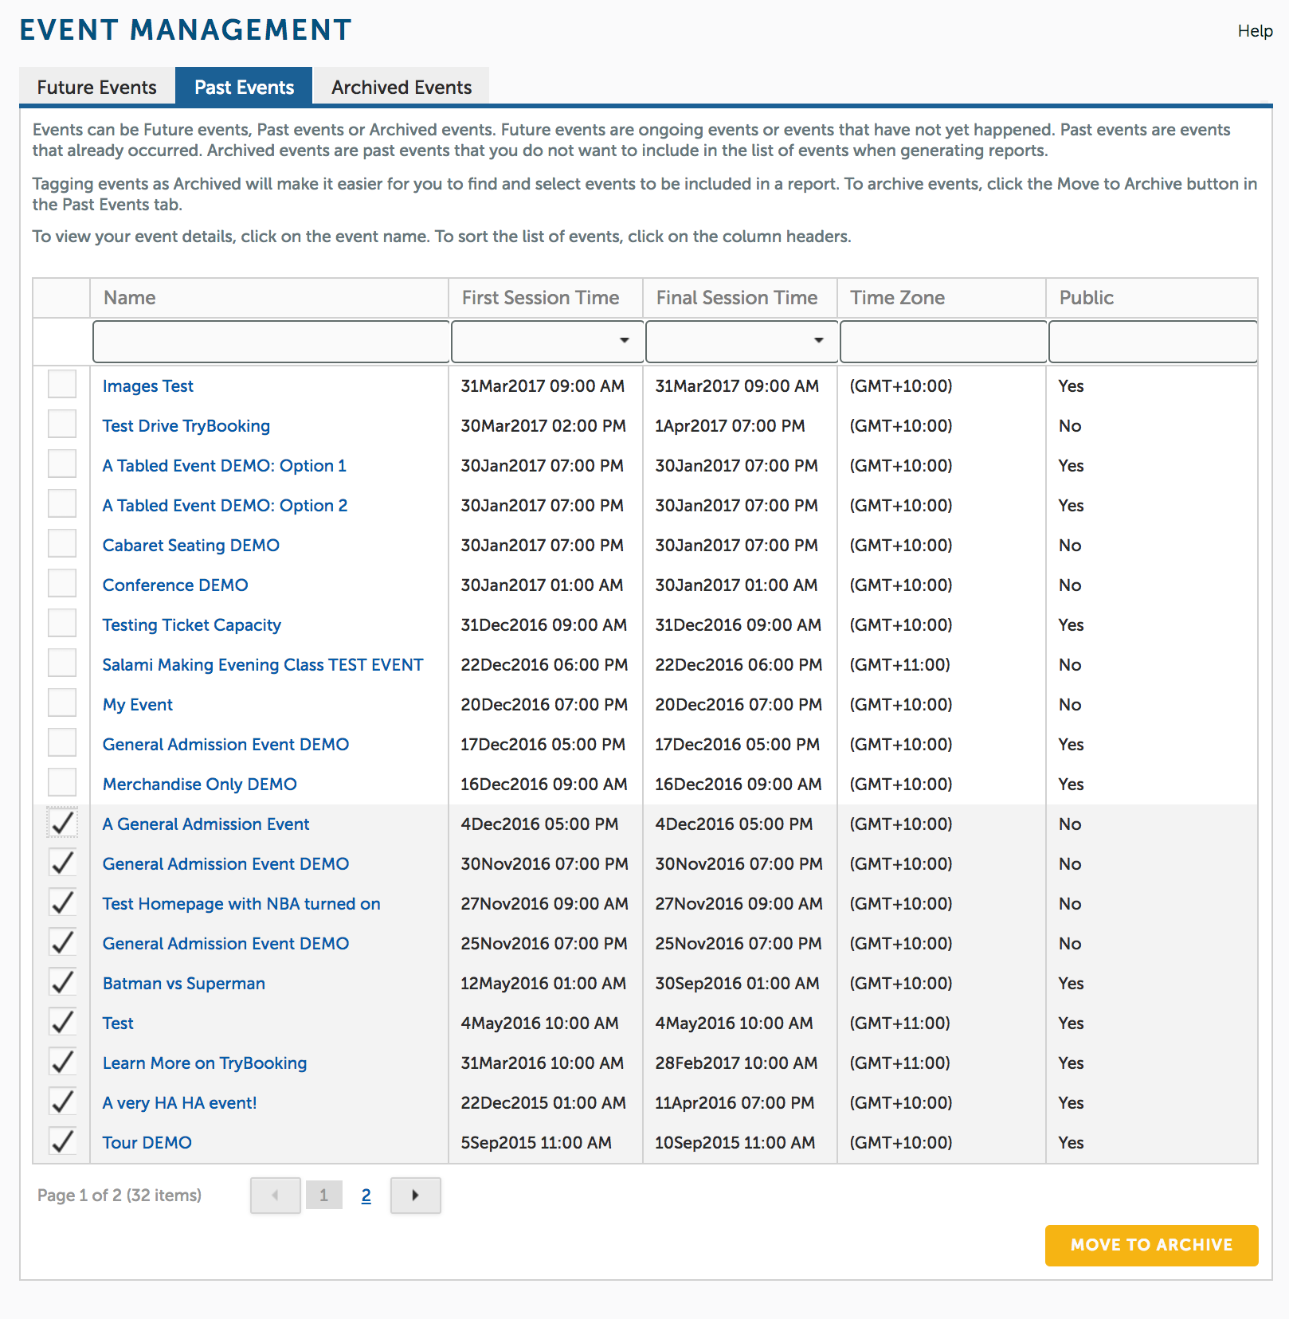Uncheck the Tour DEMO checkbox
Image resolution: width=1289 pixels, height=1319 pixels.
(x=62, y=1141)
